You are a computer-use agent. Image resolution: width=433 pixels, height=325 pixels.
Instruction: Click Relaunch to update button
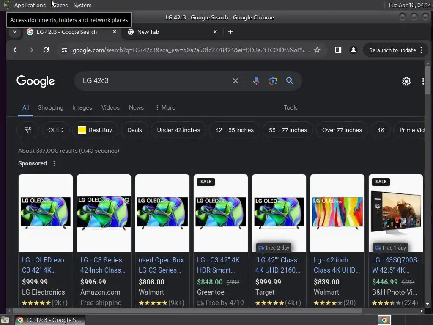[392, 50]
